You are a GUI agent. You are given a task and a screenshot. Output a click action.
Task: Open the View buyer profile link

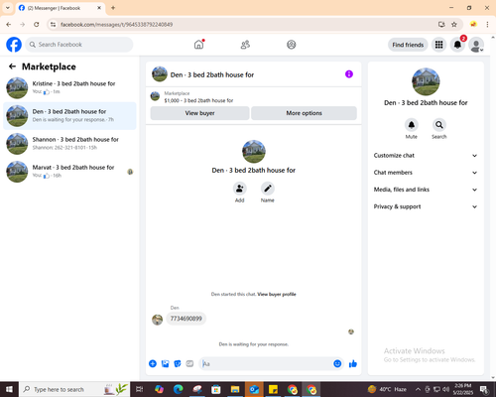[x=277, y=294]
